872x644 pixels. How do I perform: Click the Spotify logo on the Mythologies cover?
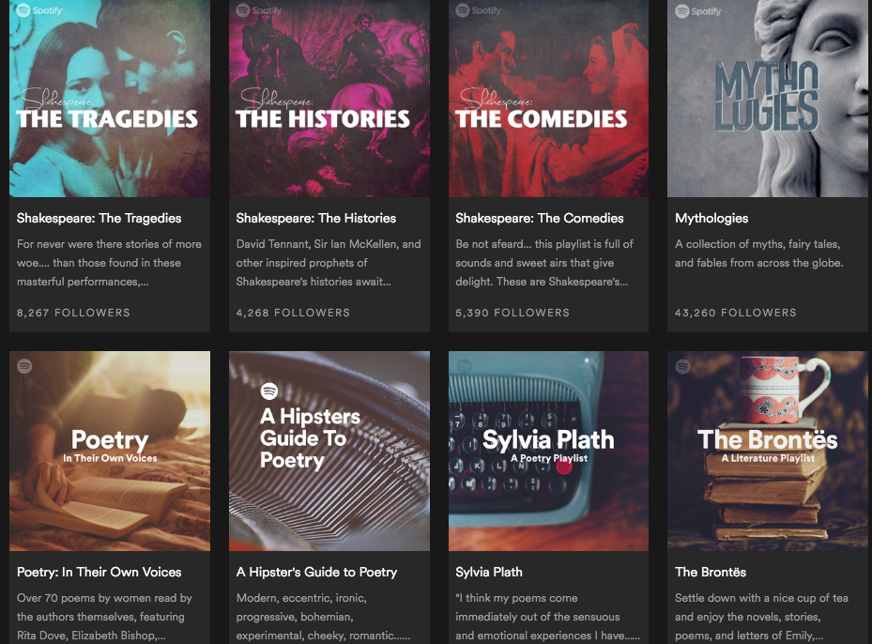coord(684,11)
